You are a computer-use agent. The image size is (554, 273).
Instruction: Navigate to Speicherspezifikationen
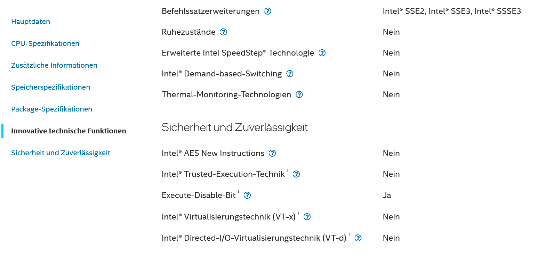pos(51,87)
